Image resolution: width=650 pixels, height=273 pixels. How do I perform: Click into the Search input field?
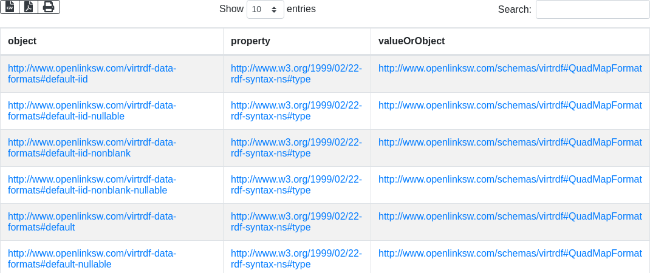pyautogui.click(x=592, y=10)
